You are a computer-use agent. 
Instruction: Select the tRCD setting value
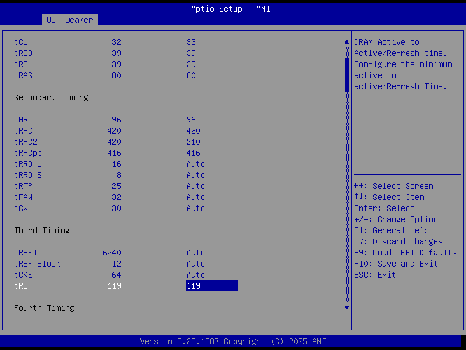191,53
